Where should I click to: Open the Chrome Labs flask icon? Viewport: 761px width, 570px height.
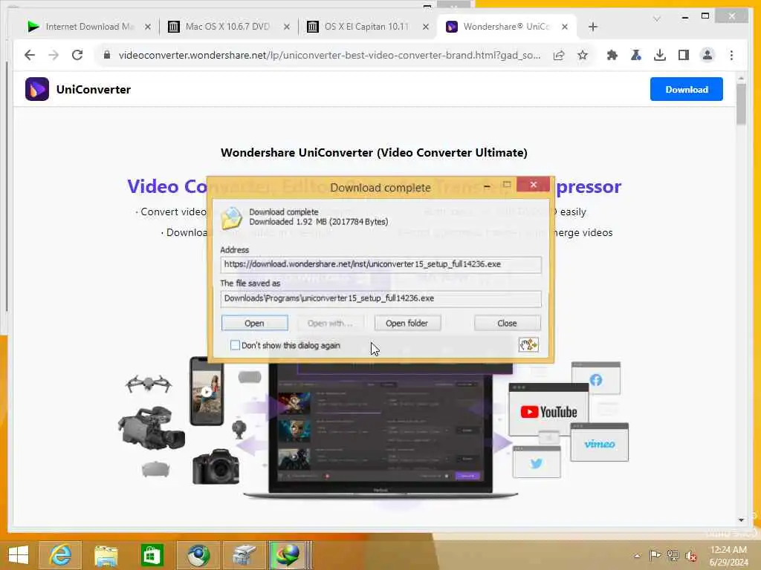coord(636,55)
